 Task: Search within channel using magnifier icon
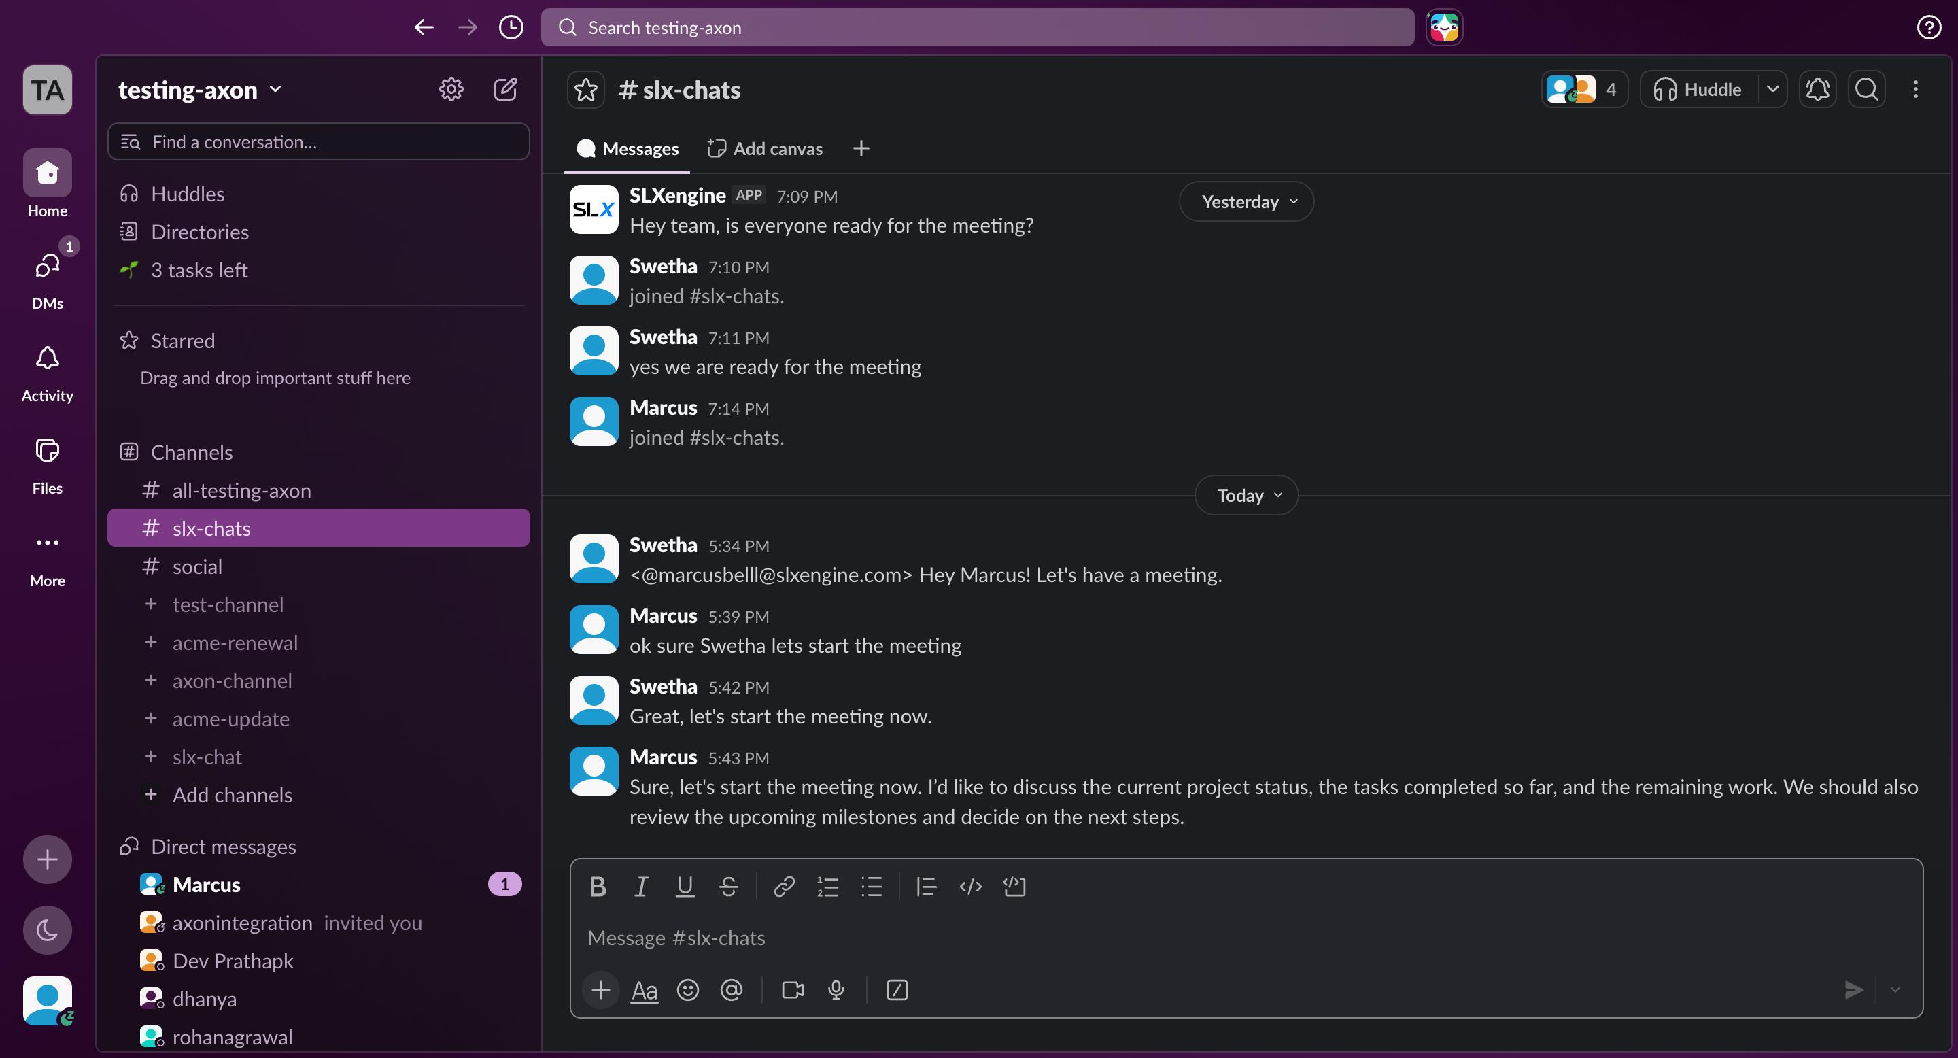click(1866, 90)
